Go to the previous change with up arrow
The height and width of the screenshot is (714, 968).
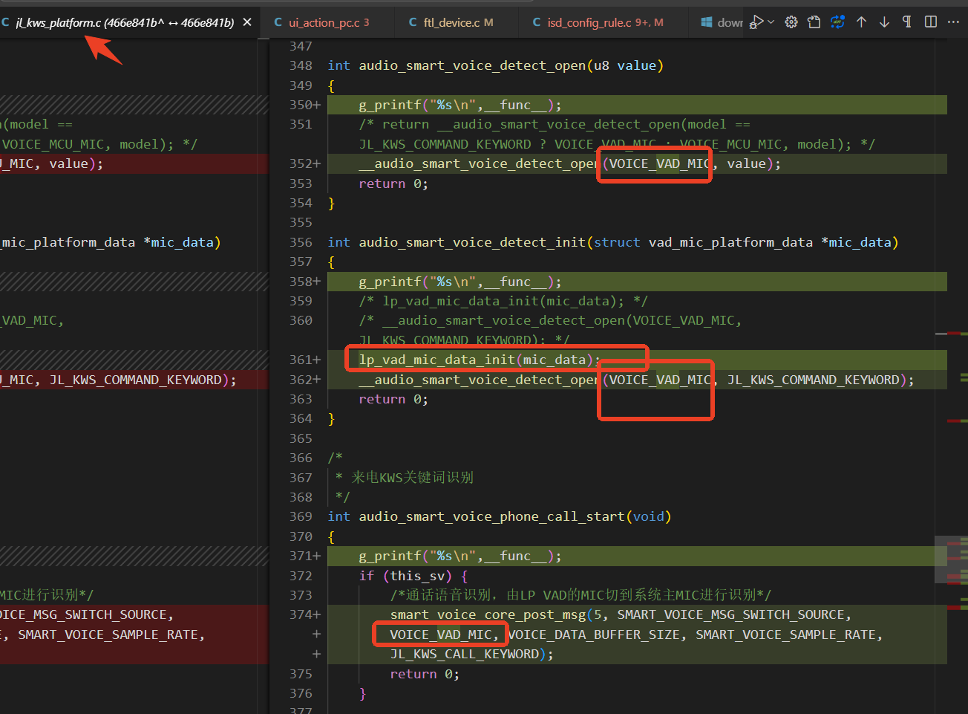pyautogui.click(x=861, y=22)
